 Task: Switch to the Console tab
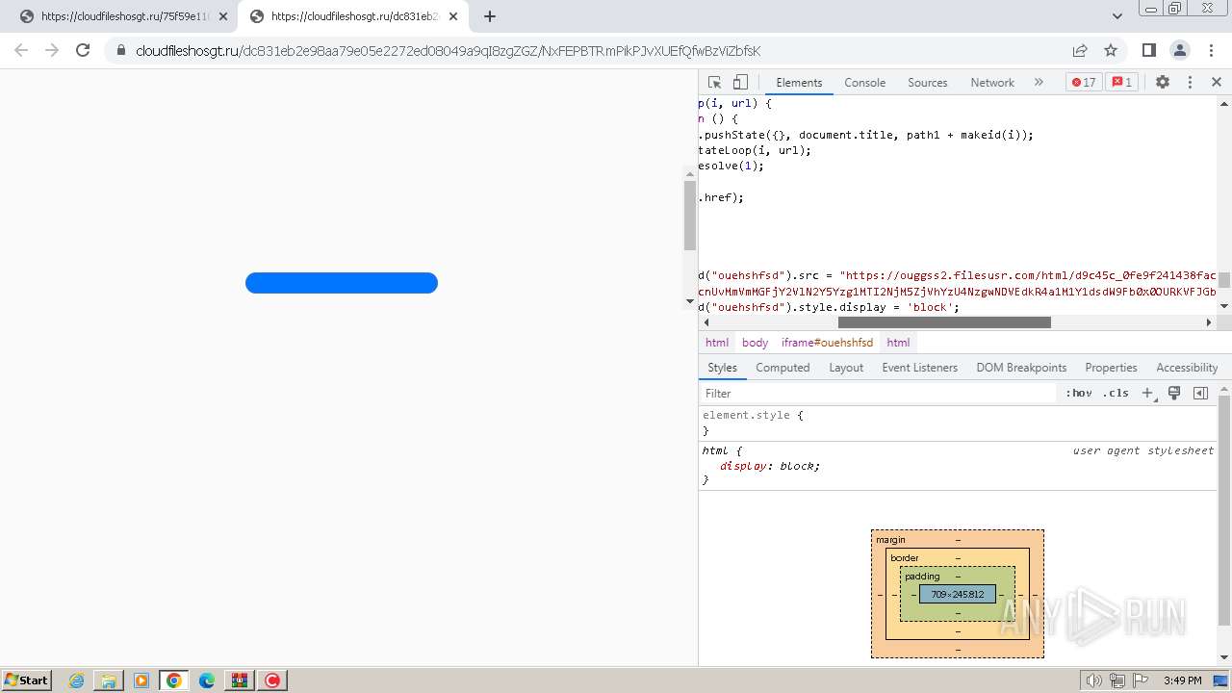click(864, 83)
